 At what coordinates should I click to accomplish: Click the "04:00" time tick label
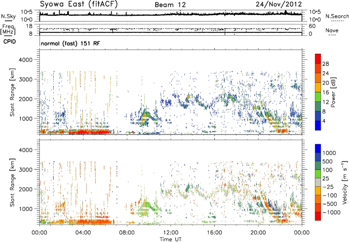pyautogui.click(x=83, y=233)
